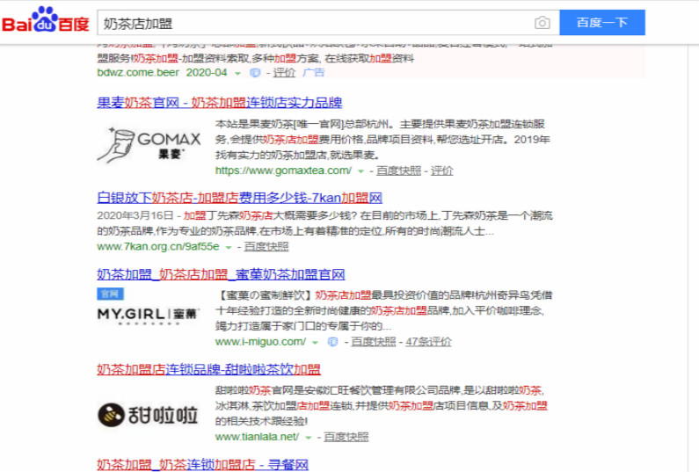This screenshot has height=472, width=699.
Task: Click the date text 2020年3月16日
Action: [135, 215]
